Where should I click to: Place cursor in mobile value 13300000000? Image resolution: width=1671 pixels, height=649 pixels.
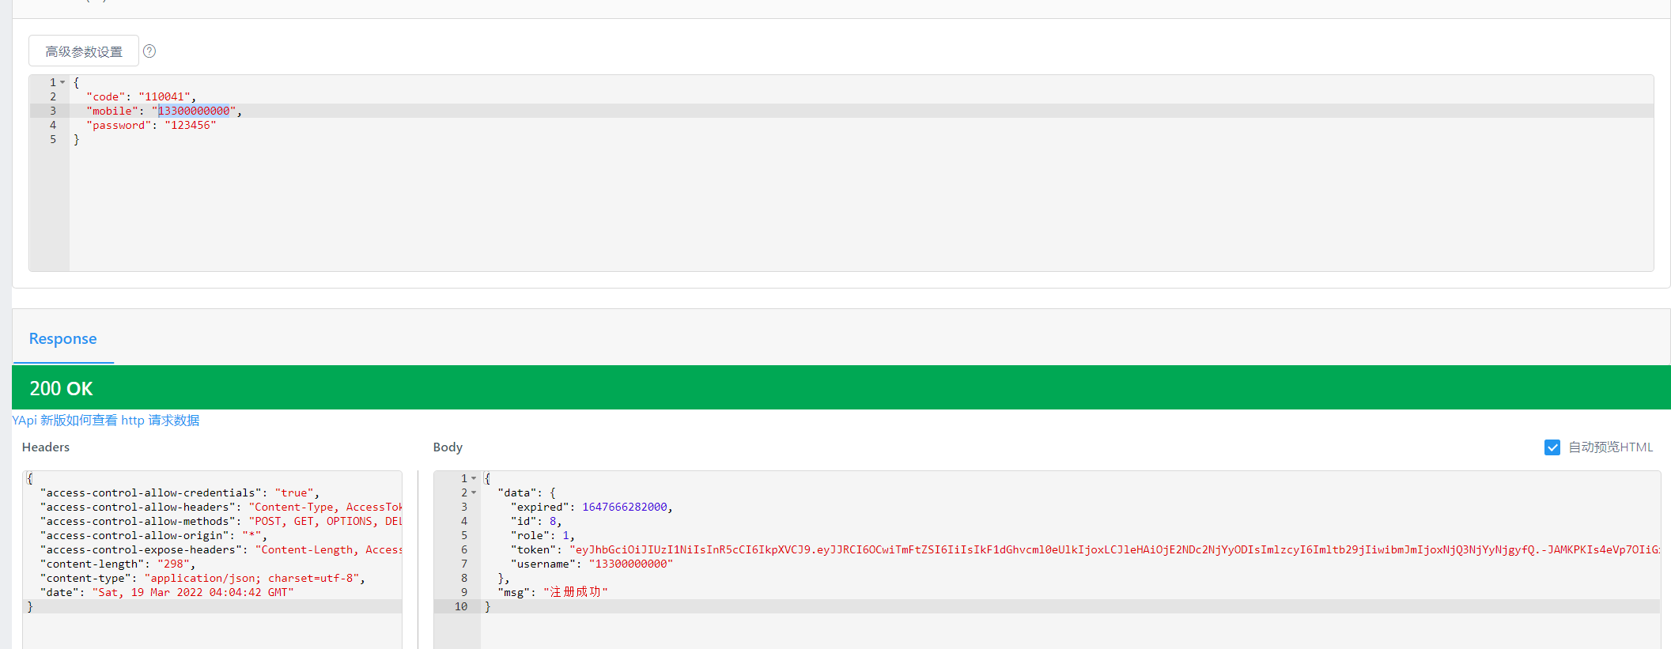click(194, 111)
